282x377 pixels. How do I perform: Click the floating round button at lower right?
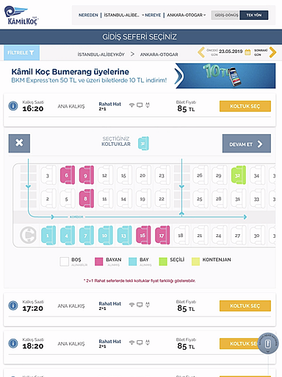(268, 344)
